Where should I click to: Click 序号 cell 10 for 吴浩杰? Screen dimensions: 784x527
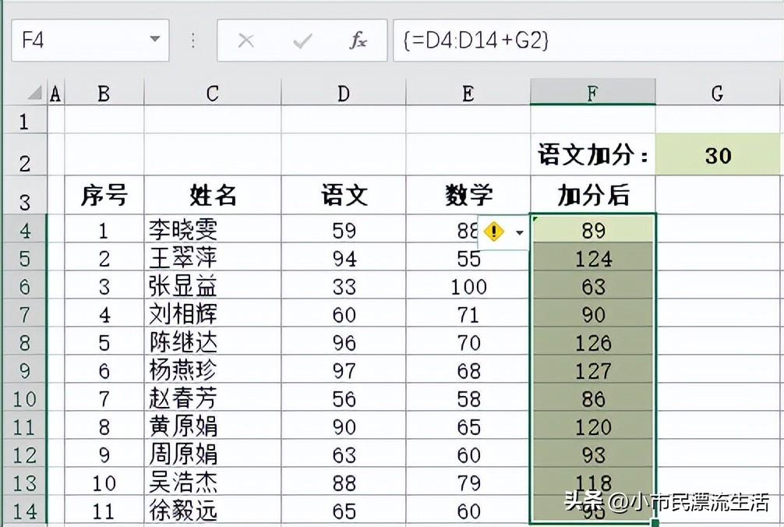[104, 482]
